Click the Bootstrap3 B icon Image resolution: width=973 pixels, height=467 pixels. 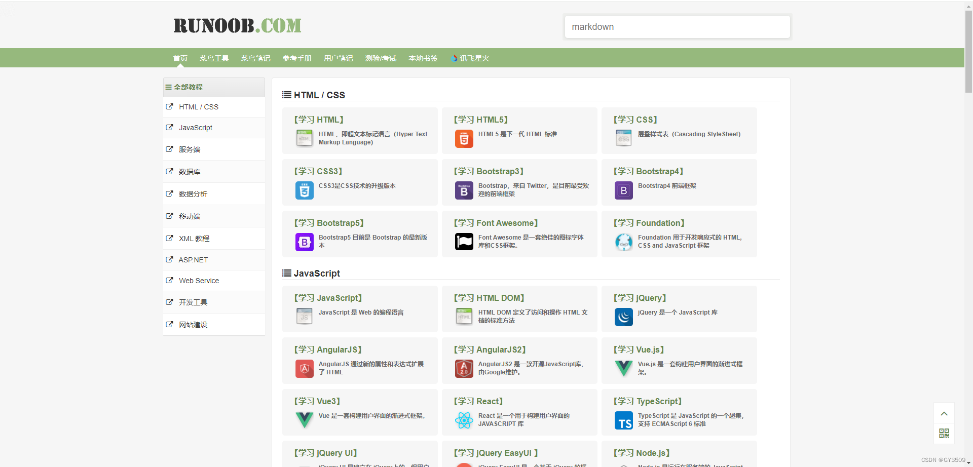464,190
